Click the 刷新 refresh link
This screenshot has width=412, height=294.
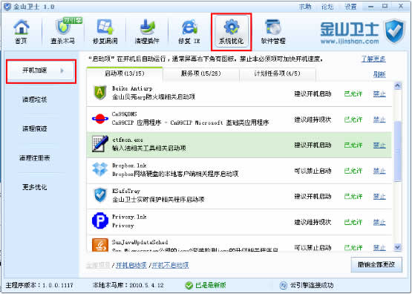tap(379, 75)
